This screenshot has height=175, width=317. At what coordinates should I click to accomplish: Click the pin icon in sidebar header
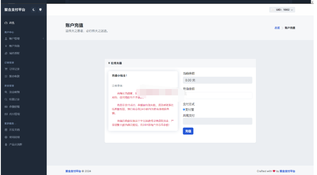click(40, 9)
